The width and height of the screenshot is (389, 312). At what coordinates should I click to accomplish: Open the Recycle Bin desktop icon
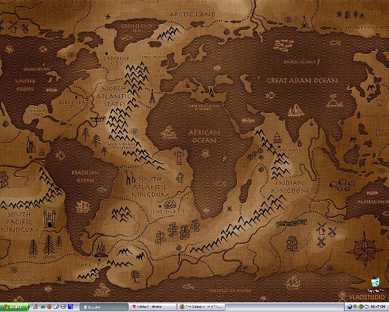(x=376, y=285)
